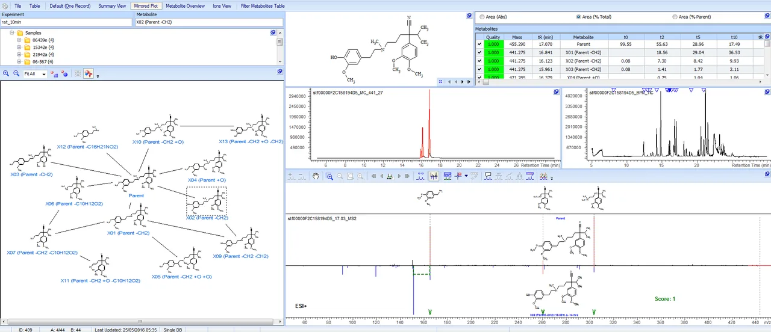
Task: Click Metabolite field X02 (Parent -CH2)
Action: coord(208,22)
